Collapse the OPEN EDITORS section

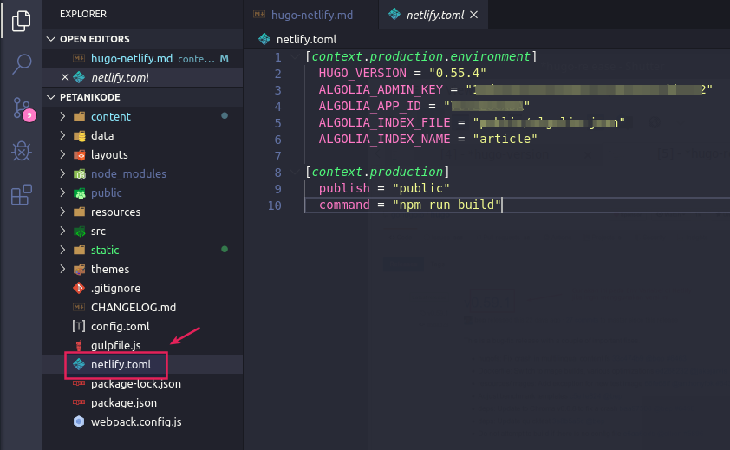pyautogui.click(x=51, y=39)
